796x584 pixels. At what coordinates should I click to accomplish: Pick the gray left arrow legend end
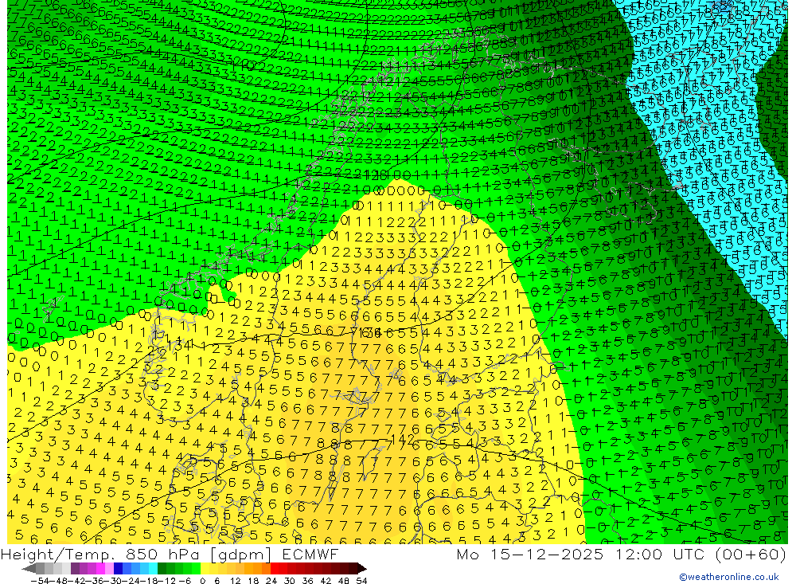pyautogui.click(x=29, y=568)
